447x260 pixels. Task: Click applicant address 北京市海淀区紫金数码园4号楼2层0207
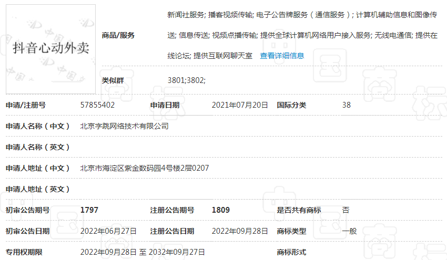pos(145,168)
